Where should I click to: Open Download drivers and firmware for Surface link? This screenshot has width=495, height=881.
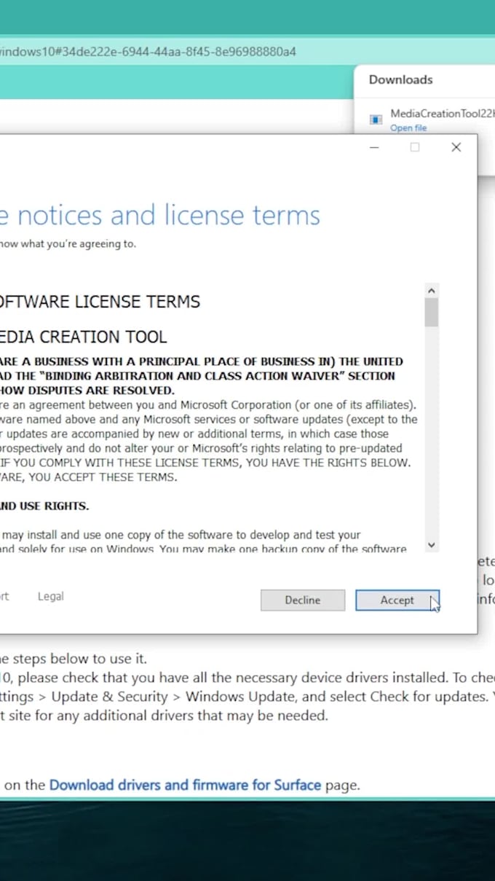[x=185, y=785]
